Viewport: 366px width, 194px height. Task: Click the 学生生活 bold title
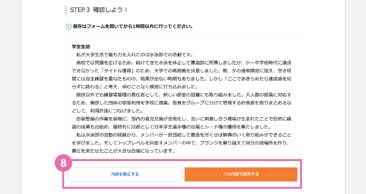81,47
